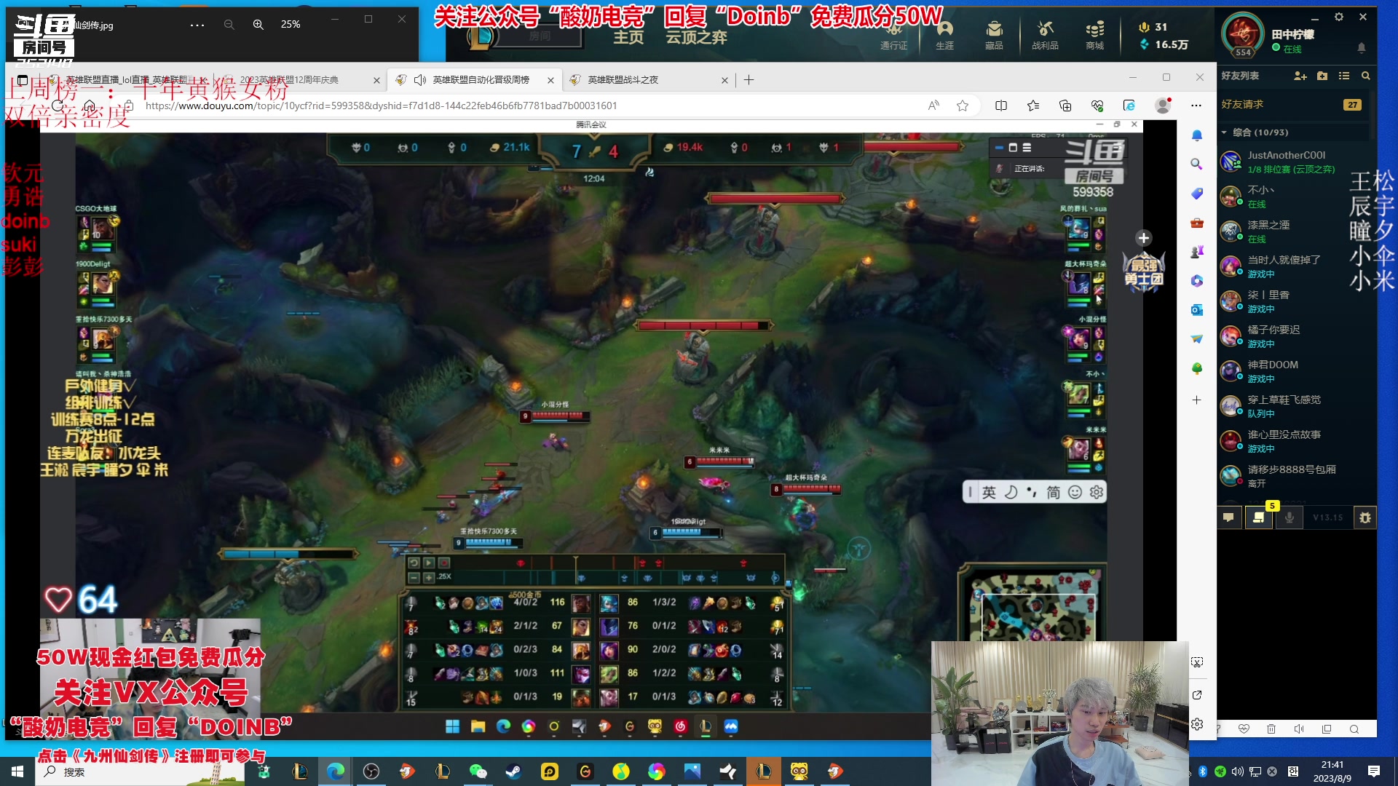Open the 藏品 collection section
The image size is (1398, 786).
(x=994, y=35)
